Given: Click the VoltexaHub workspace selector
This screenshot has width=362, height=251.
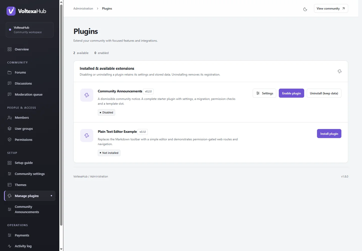Looking at the screenshot, I should coord(30,30).
